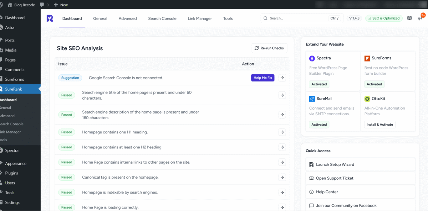Screen dimensions: 428x211
Task: Click the Help Center info icon
Action: (312, 192)
